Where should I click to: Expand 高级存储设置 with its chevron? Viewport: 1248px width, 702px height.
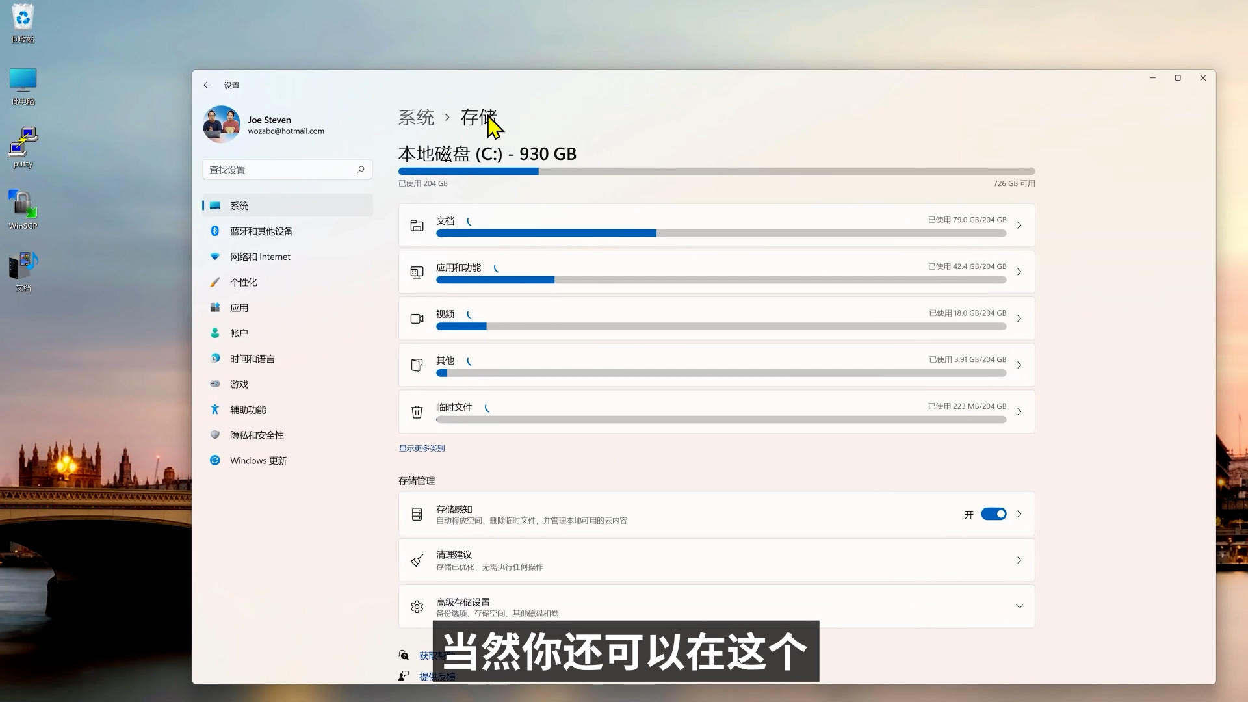pyautogui.click(x=1019, y=606)
